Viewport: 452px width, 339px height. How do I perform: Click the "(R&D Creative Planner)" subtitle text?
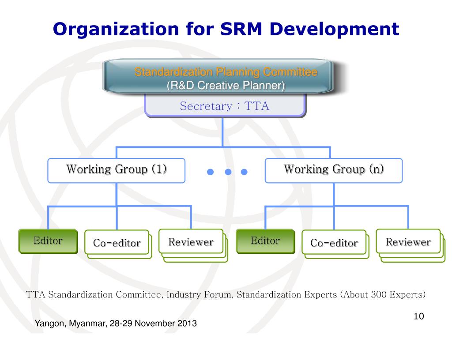coord(226,85)
